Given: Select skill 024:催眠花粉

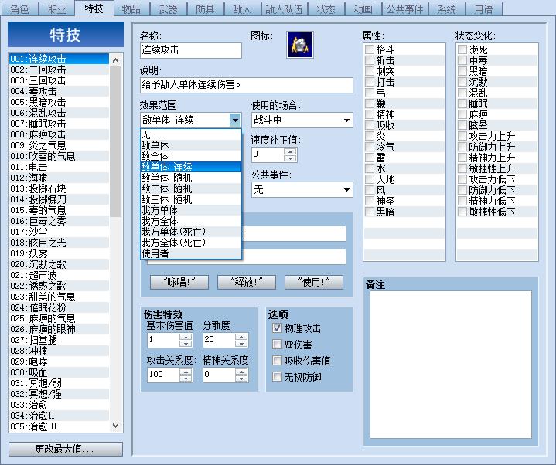Looking at the screenshot, I should click(x=60, y=307).
